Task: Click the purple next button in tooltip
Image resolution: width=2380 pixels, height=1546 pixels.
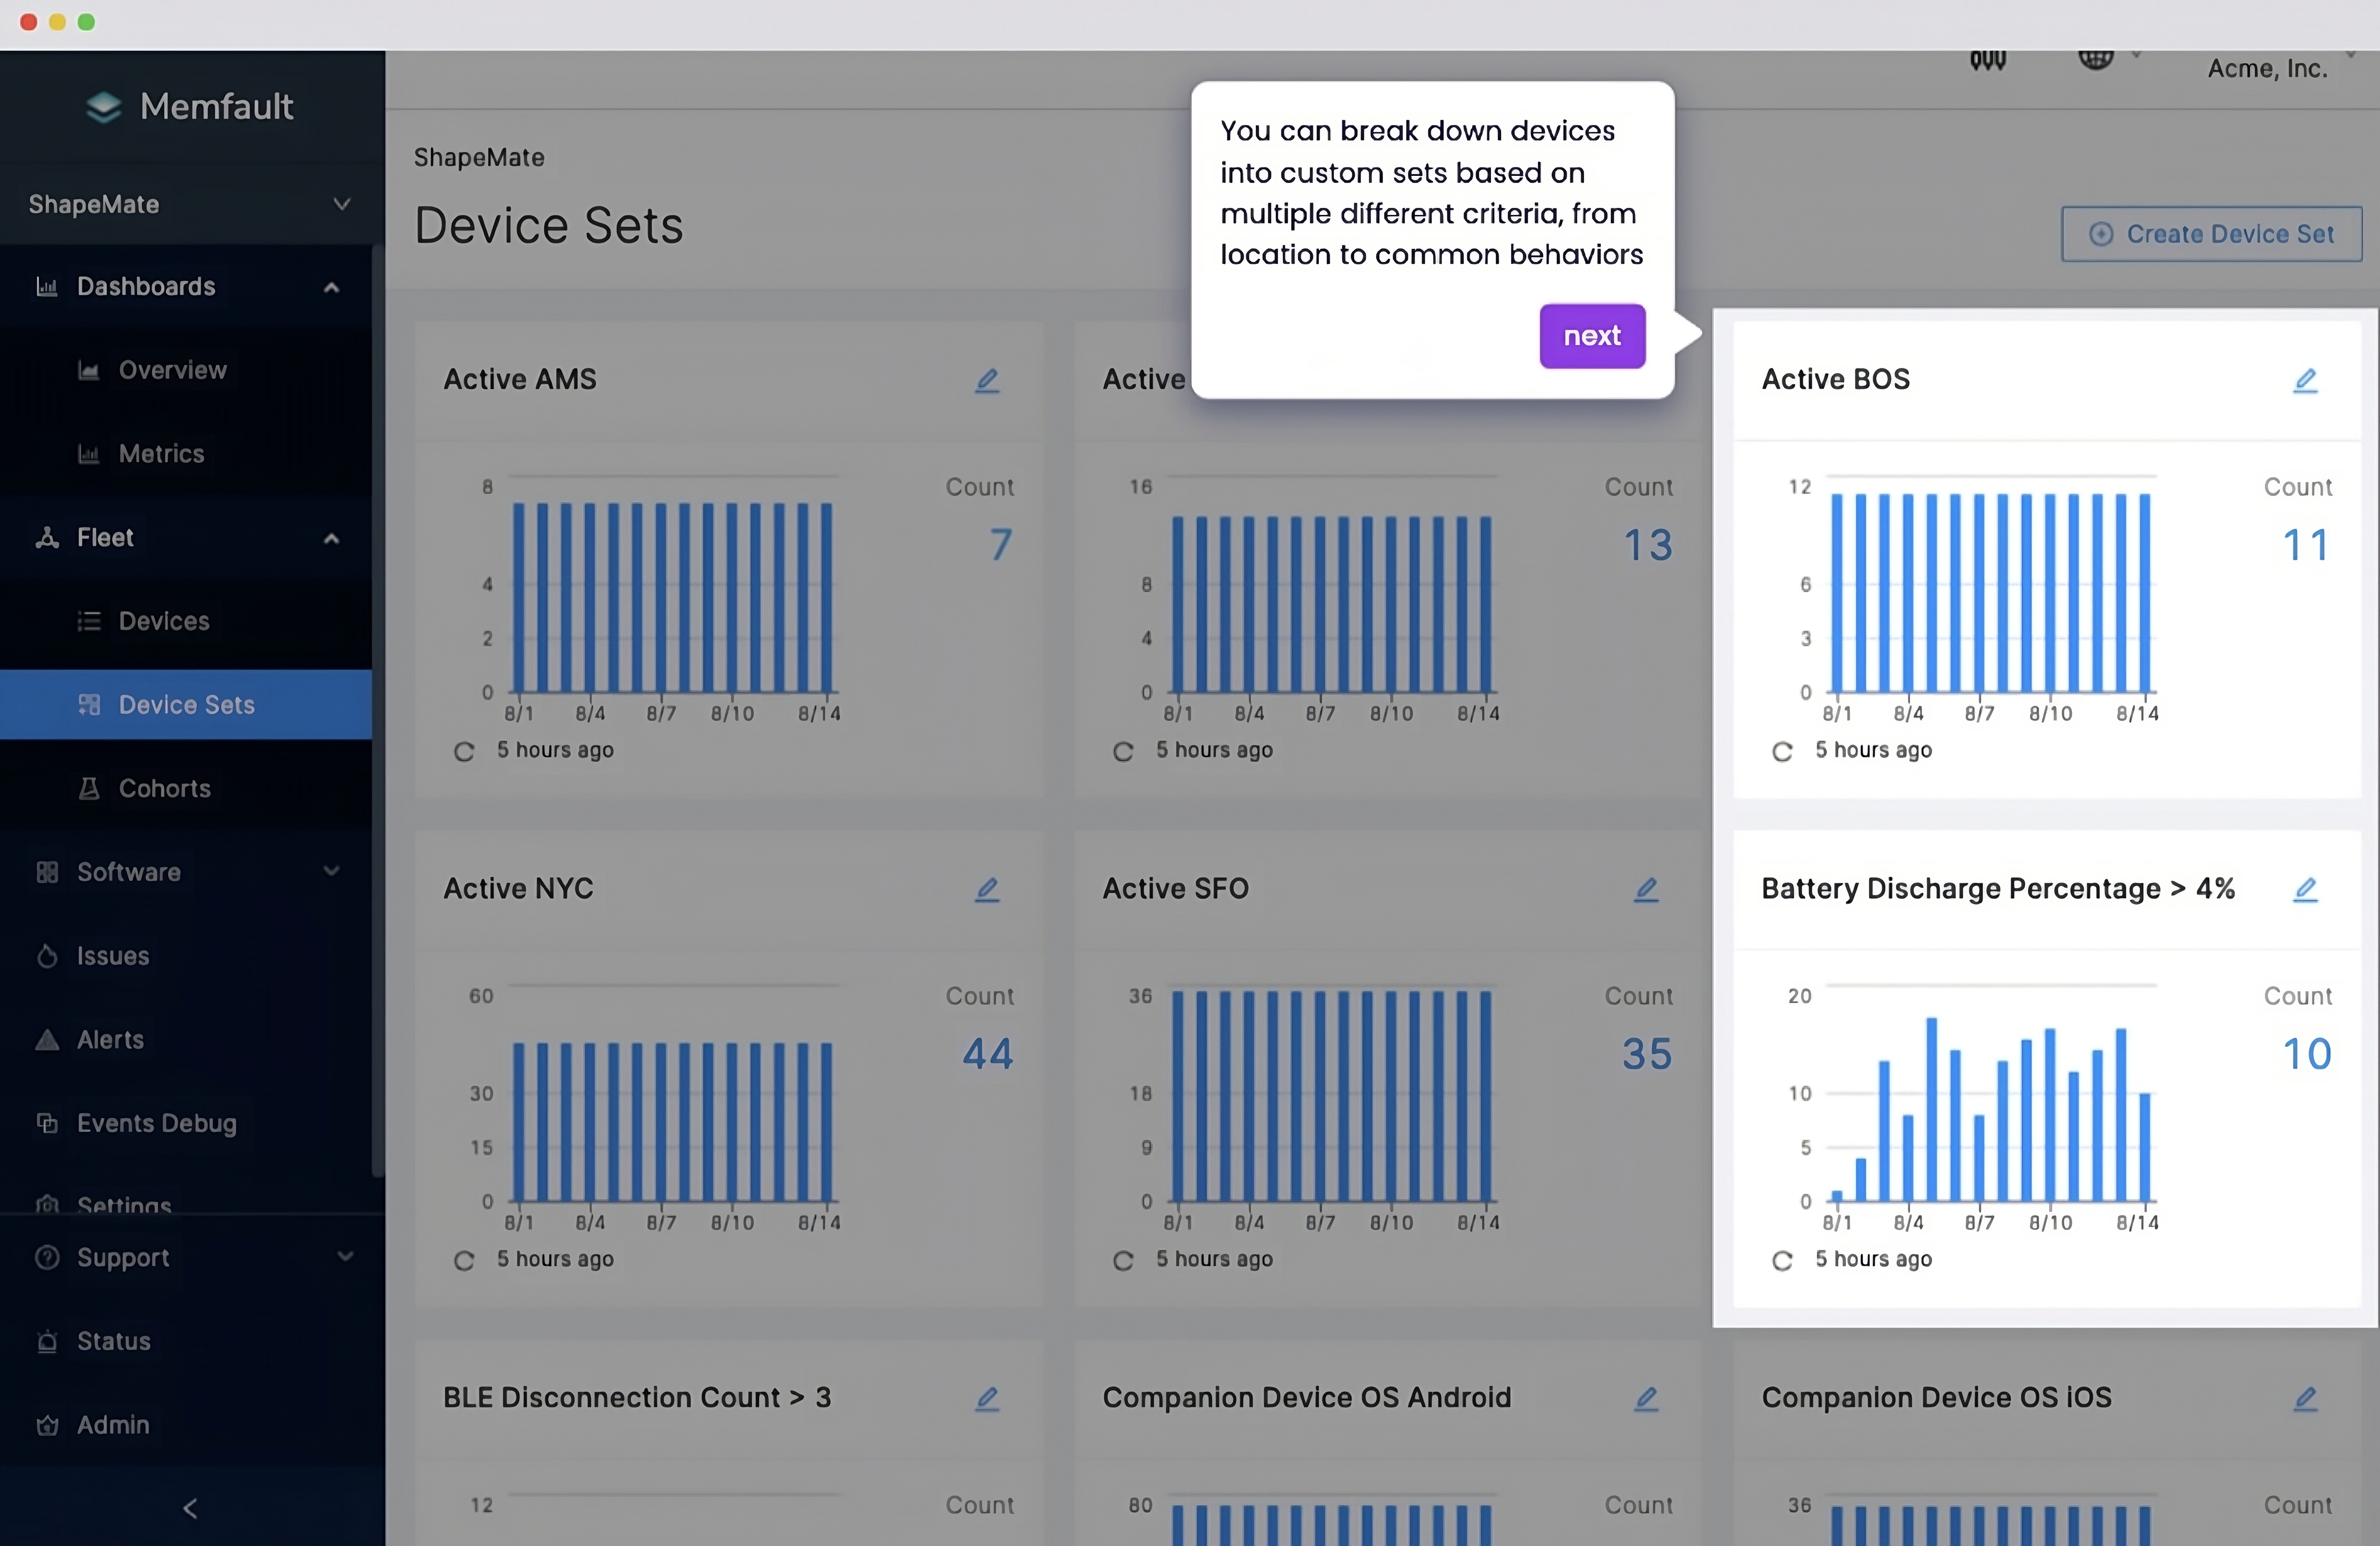Action: (1592, 336)
